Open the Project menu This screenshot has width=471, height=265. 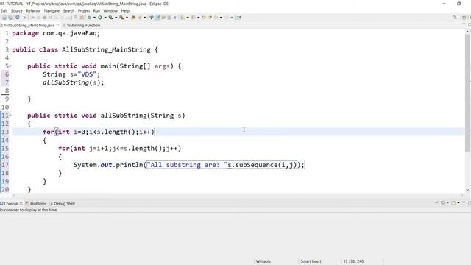pos(84,10)
